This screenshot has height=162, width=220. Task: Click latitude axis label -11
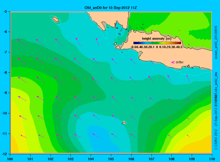(x=4, y=134)
